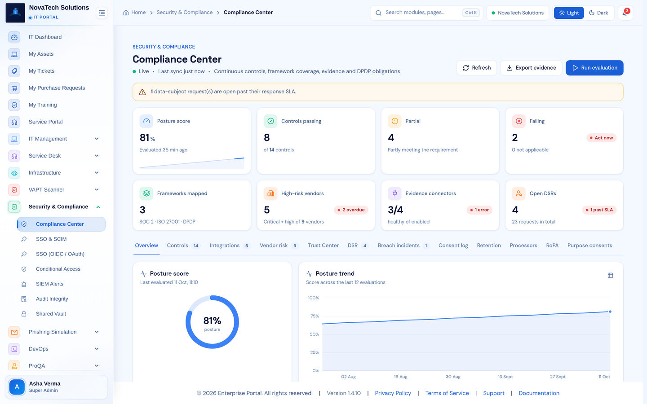Go to the Vendor risk tab
Viewport: 647px width, 404px height.
coord(279,246)
